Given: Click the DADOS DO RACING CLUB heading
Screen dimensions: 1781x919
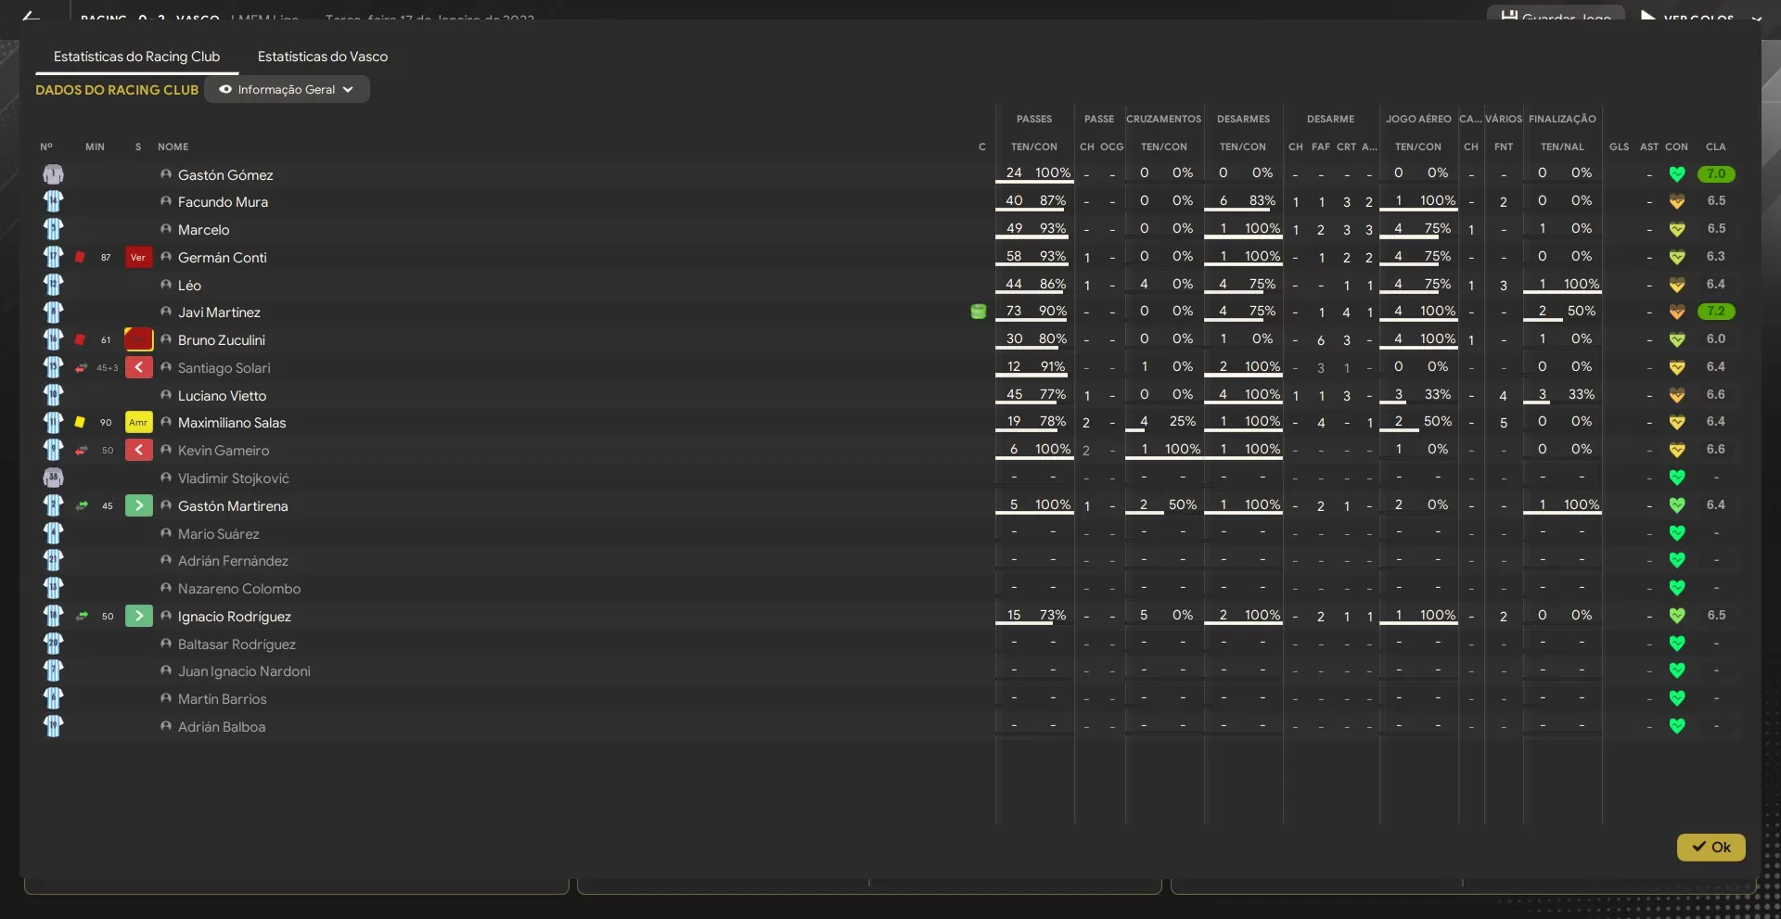Looking at the screenshot, I should [117, 90].
